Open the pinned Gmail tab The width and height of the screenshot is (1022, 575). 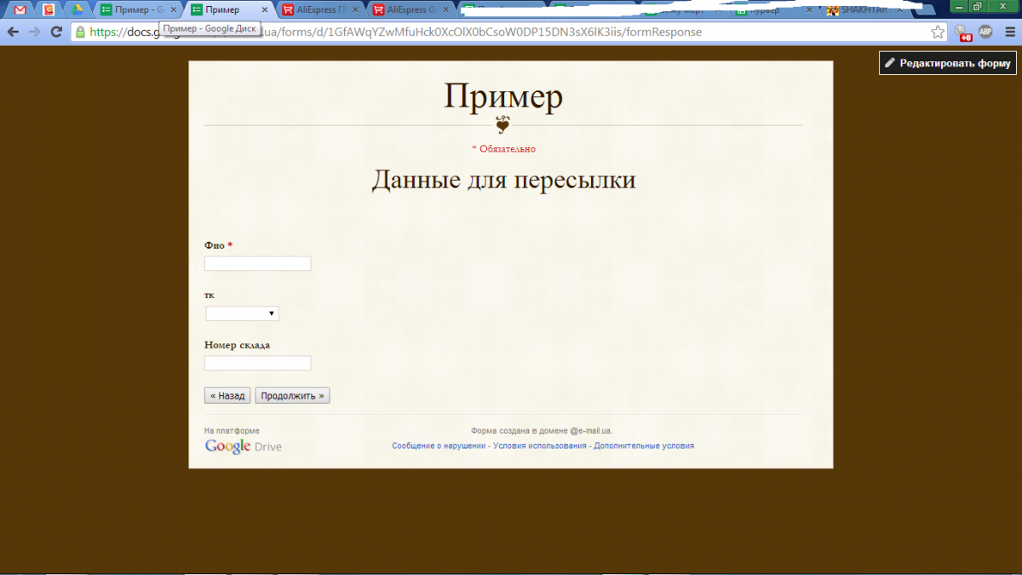[20, 10]
